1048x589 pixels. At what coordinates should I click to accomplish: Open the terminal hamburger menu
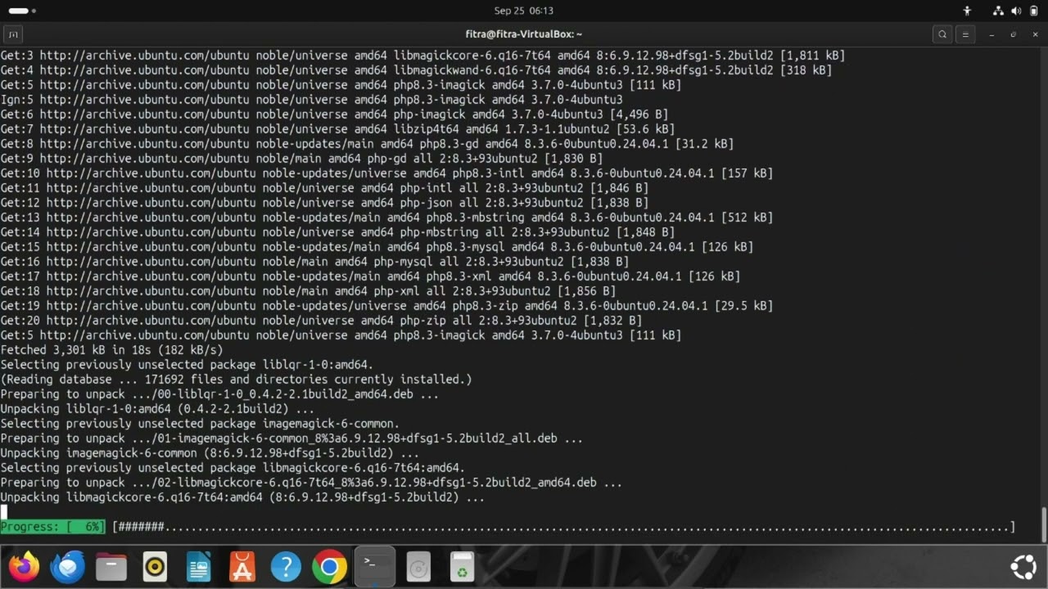point(966,34)
